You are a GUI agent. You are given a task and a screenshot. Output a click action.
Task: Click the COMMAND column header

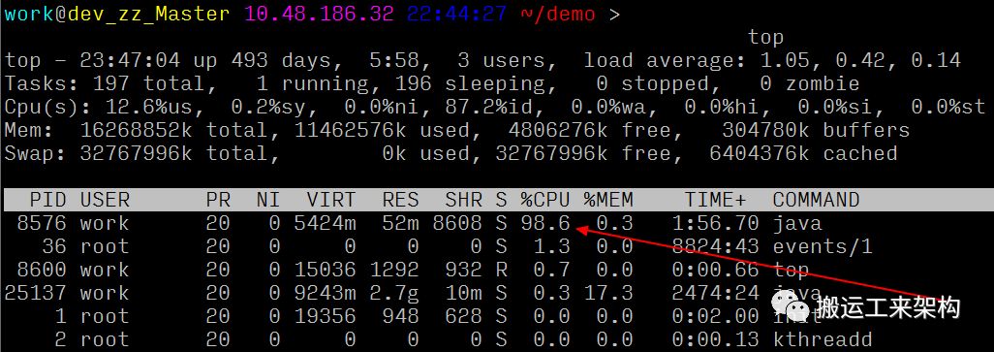[x=816, y=201]
